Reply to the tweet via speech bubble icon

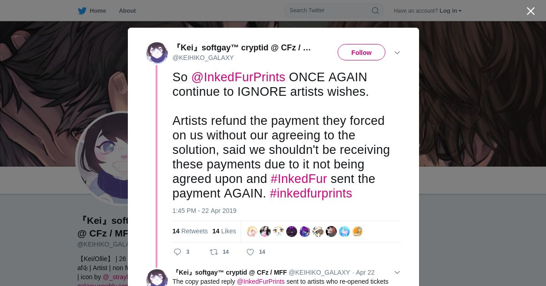(x=177, y=252)
